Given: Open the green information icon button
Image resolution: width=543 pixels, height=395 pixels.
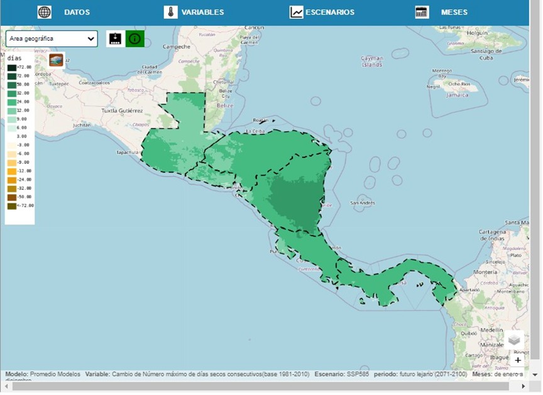Looking at the screenshot, I should point(134,39).
